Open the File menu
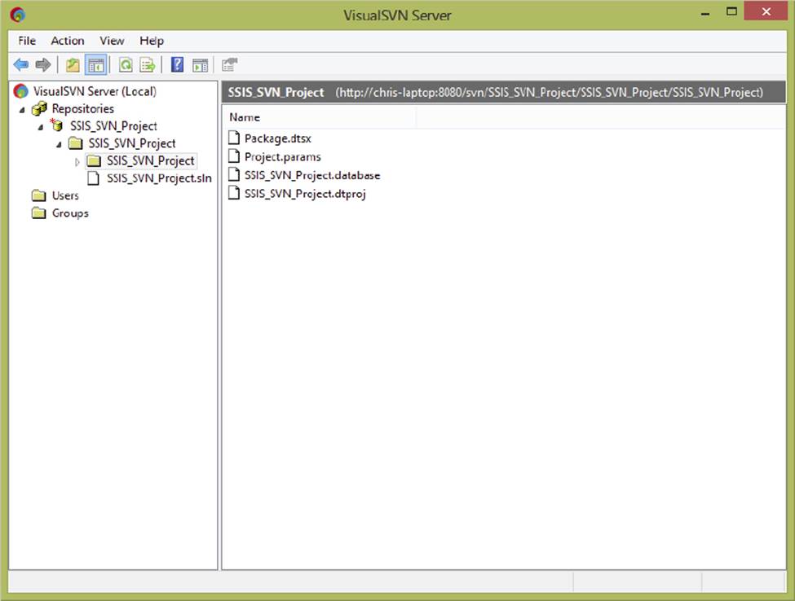Viewport: 795px width, 601px height. click(27, 41)
